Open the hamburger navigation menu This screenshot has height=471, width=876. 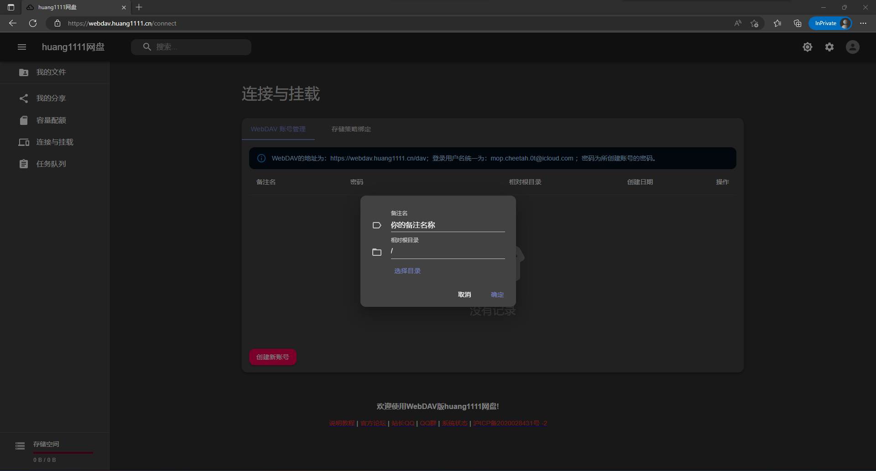[x=21, y=47]
